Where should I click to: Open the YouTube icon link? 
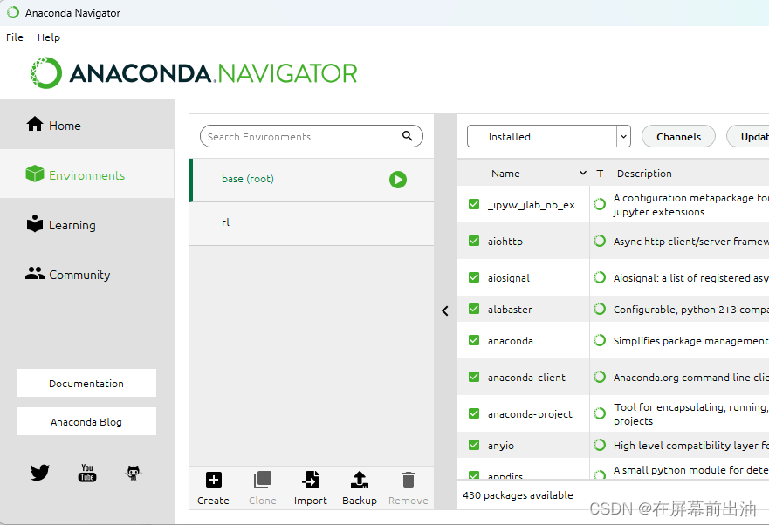point(87,473)
